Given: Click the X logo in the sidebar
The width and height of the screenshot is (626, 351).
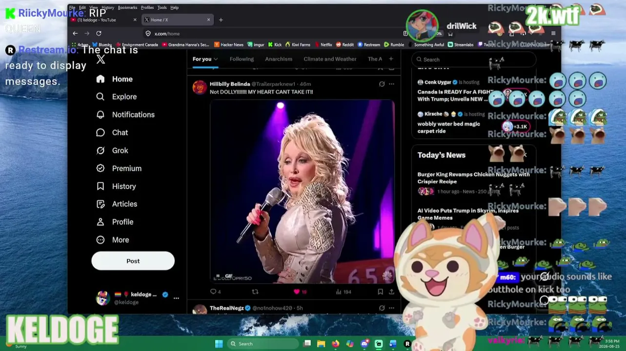Looking at the screenshot, I should click(x=101, y=59).
